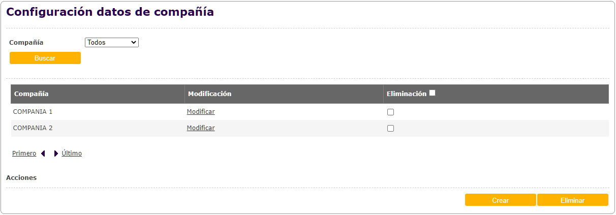Select the COMPANIA 1 row name
616x215 pixels.
click(33, 112)
